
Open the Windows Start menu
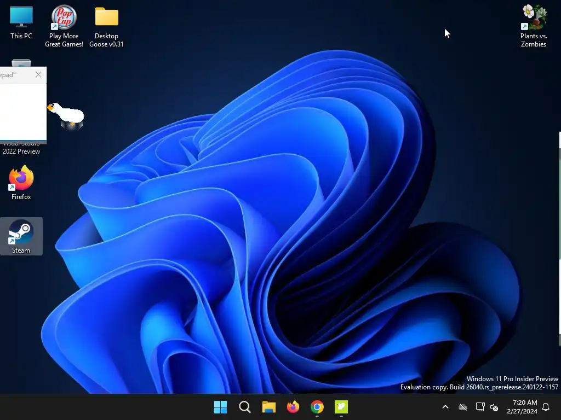220,407
